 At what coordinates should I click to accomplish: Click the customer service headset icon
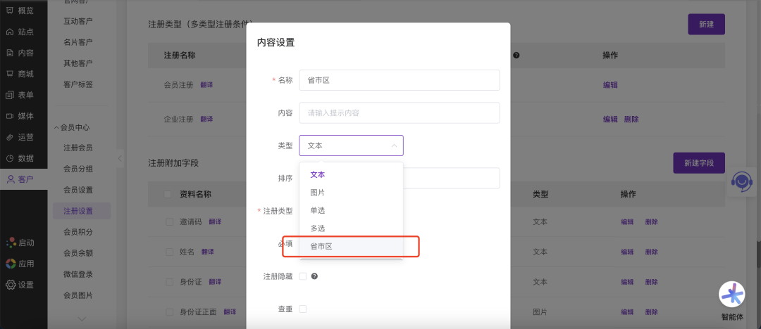(741, 181)
